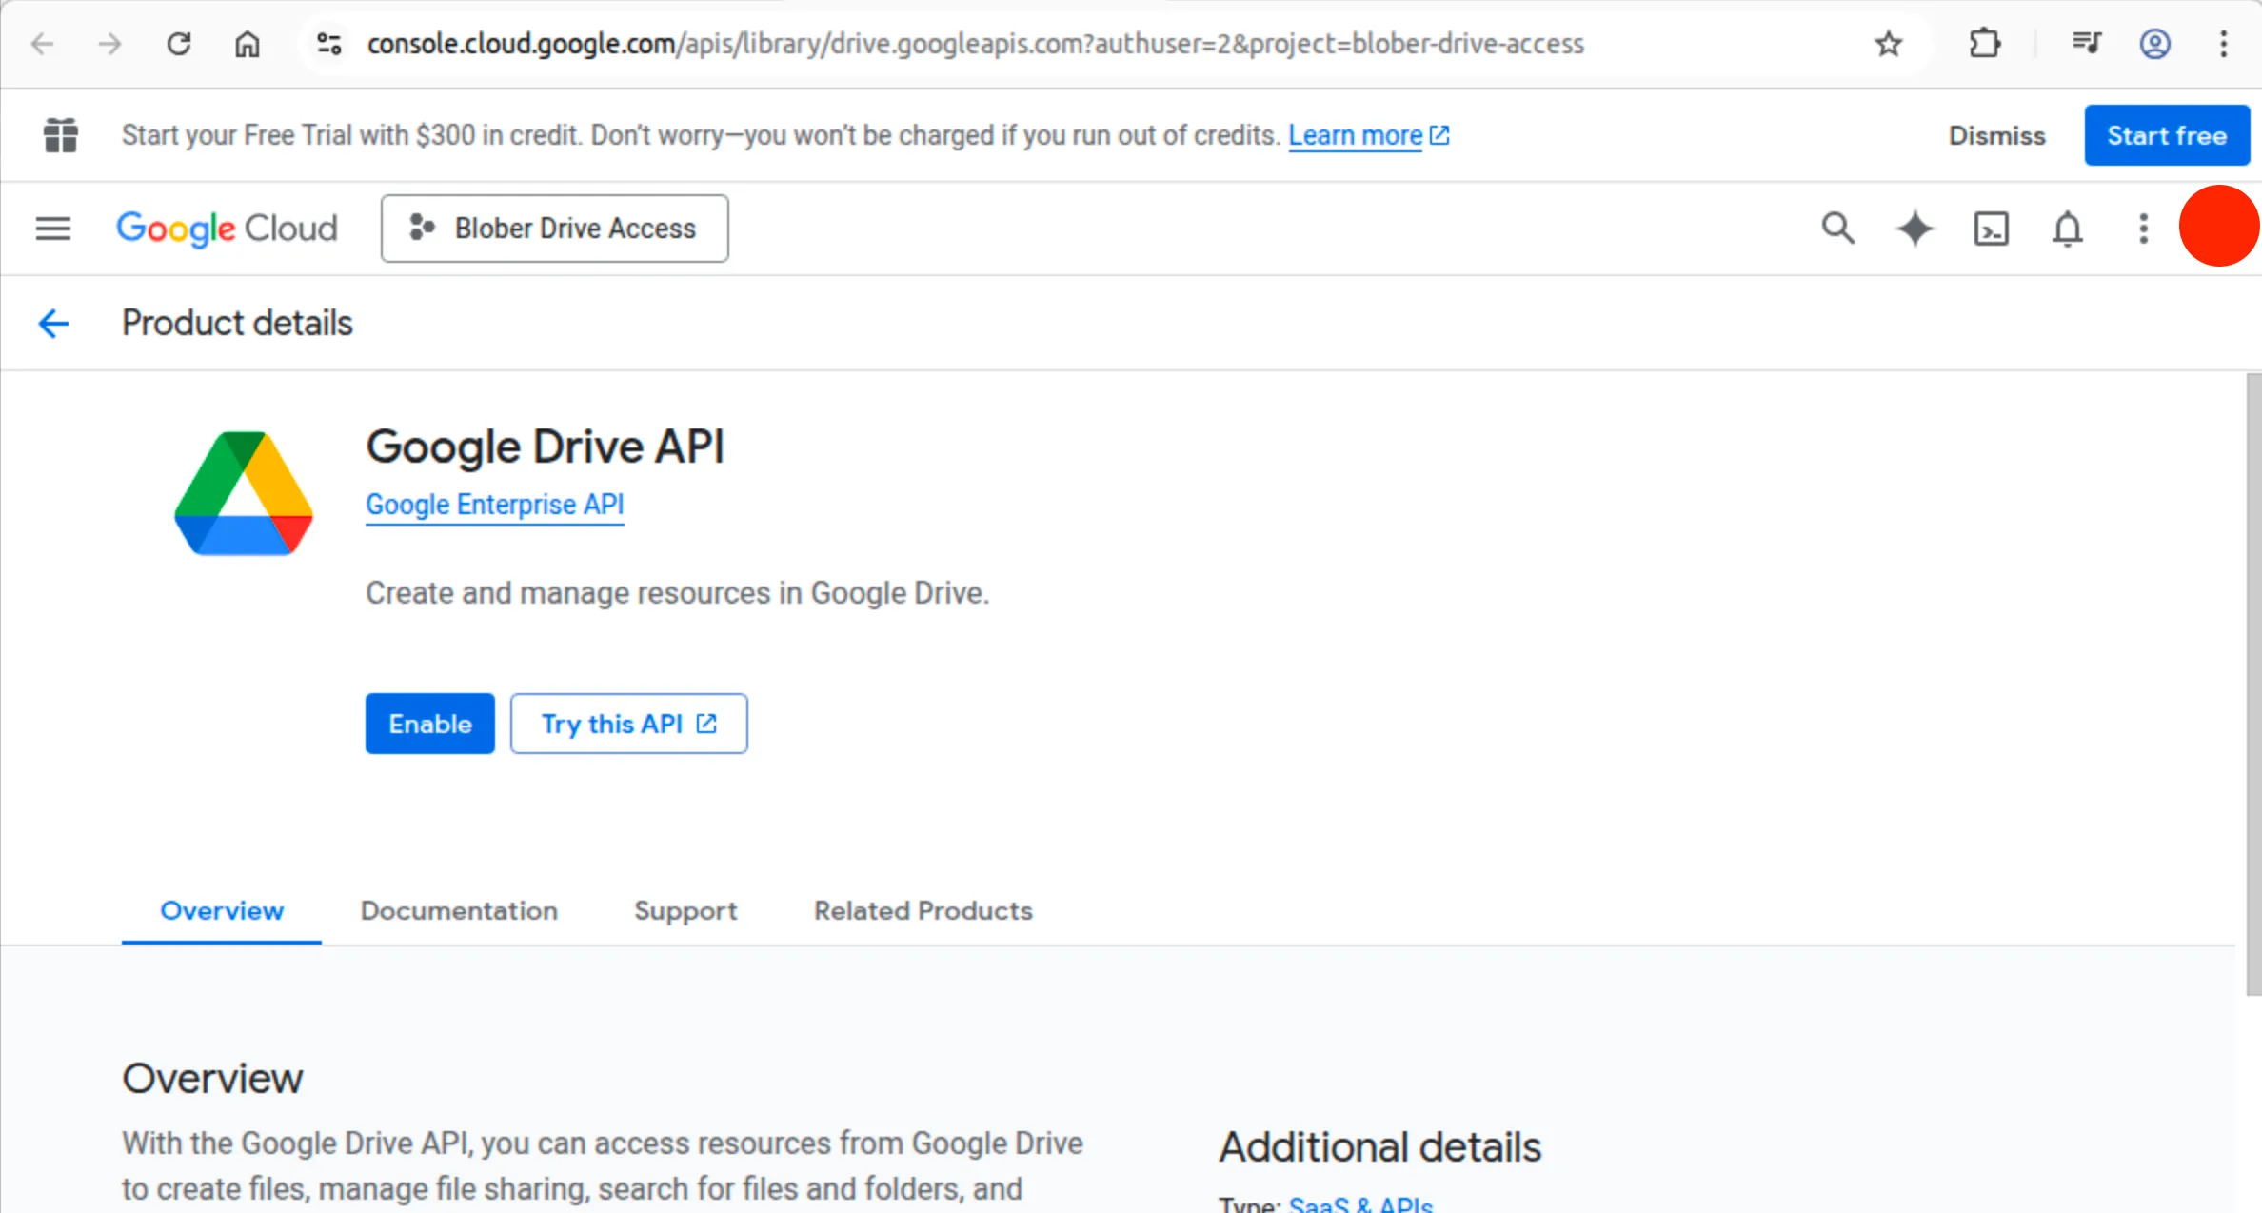Screen dimensions: 2262x1213
Task: Click the Google Drive API logo
Action: point(243,492)
